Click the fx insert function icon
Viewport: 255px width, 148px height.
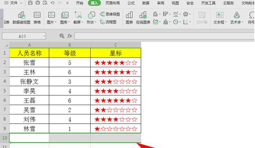coord(70,36)
